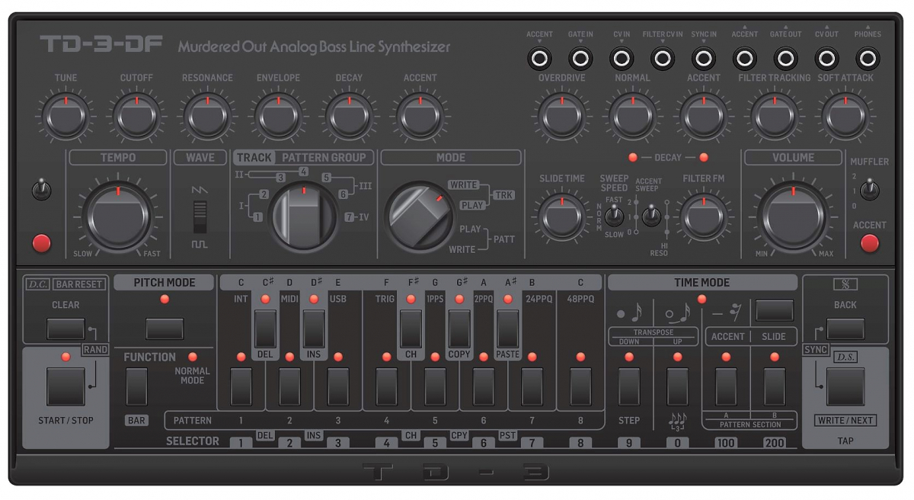914x500 pixels.
Task: Toggle the WAVE waveform slide switch
Action: 199,216
